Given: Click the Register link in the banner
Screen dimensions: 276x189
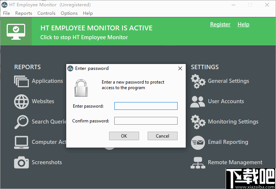Looking at the screenshot, I should coord(220,24).
